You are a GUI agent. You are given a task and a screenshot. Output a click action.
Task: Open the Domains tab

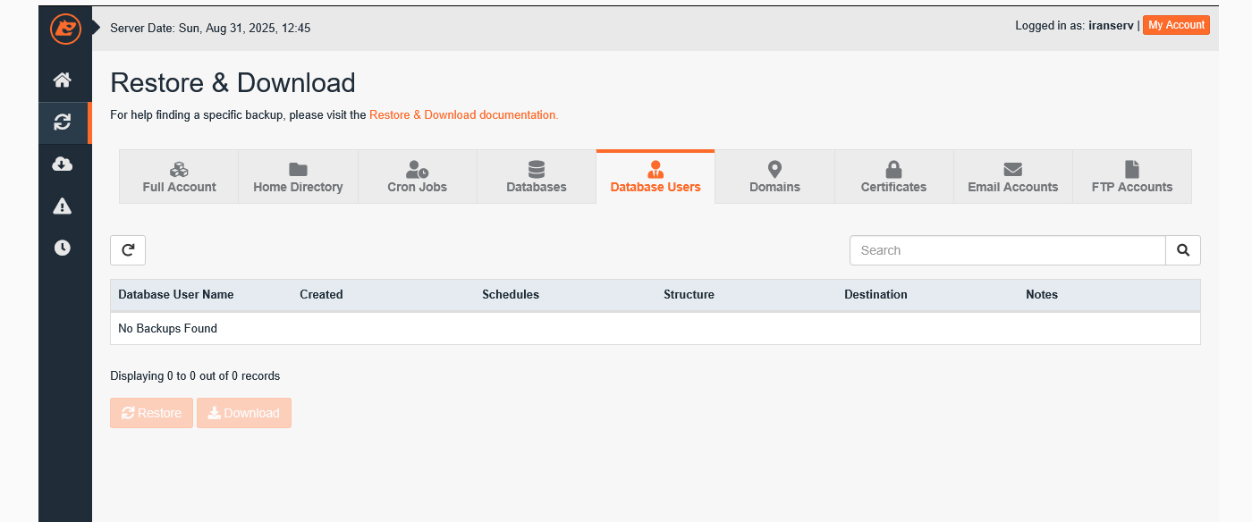coord(774,177)
